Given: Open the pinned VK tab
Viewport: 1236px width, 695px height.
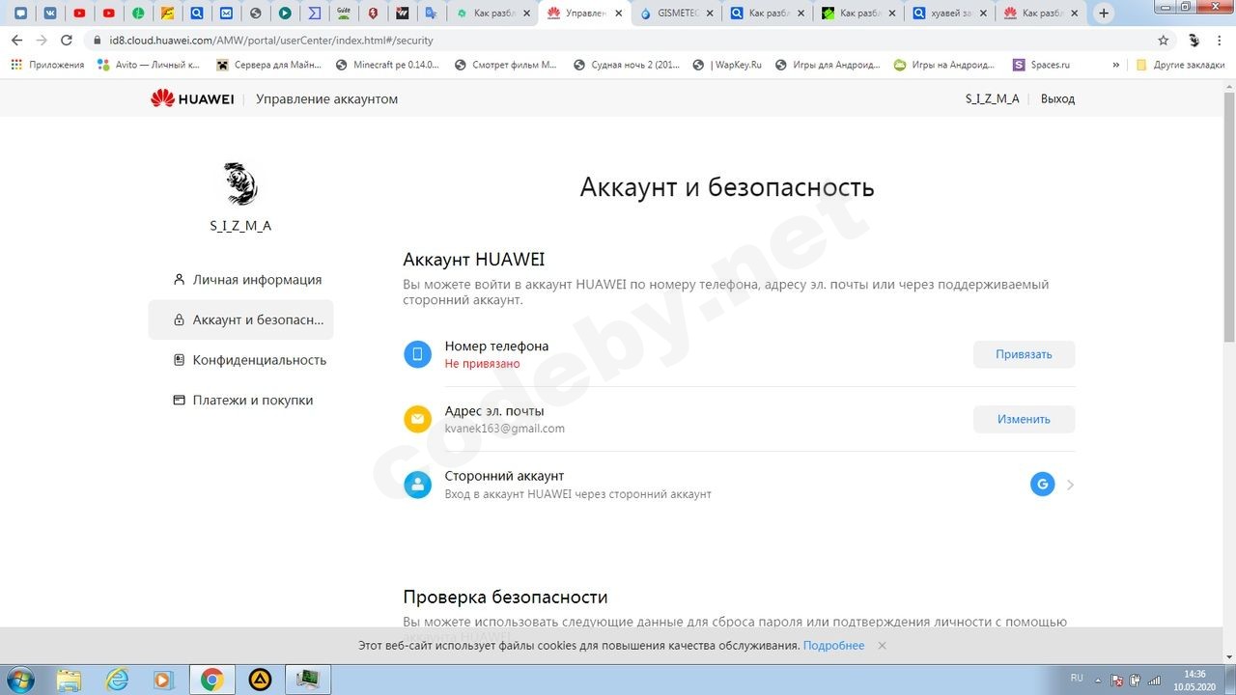Looking at the screenshot, I should click(50, 14).
